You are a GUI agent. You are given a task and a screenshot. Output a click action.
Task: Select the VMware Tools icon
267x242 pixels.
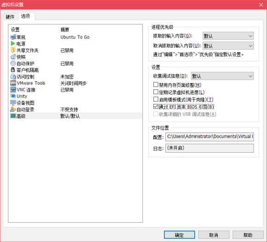(x=13, y=83)
